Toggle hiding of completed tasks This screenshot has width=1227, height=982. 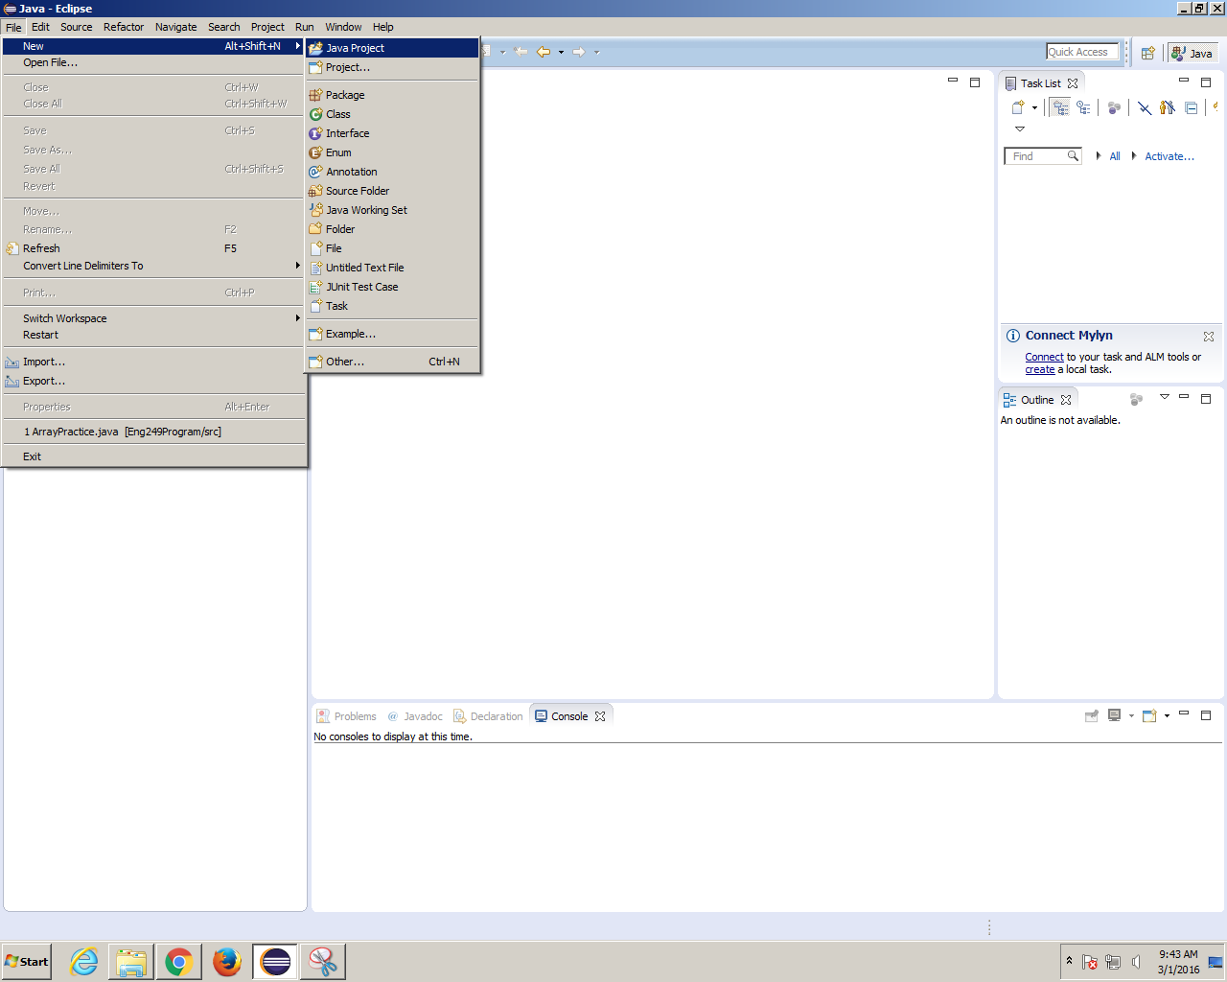point(1145,107)
